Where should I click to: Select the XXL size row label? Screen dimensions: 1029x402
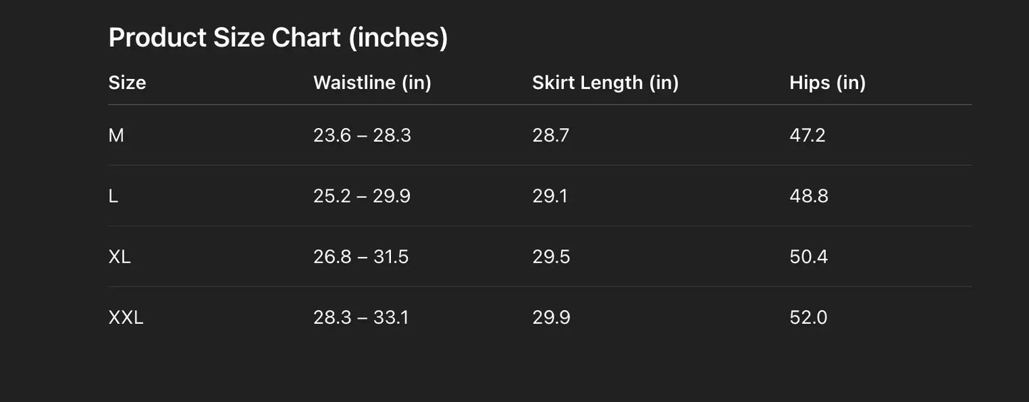(x=126, y=317)
